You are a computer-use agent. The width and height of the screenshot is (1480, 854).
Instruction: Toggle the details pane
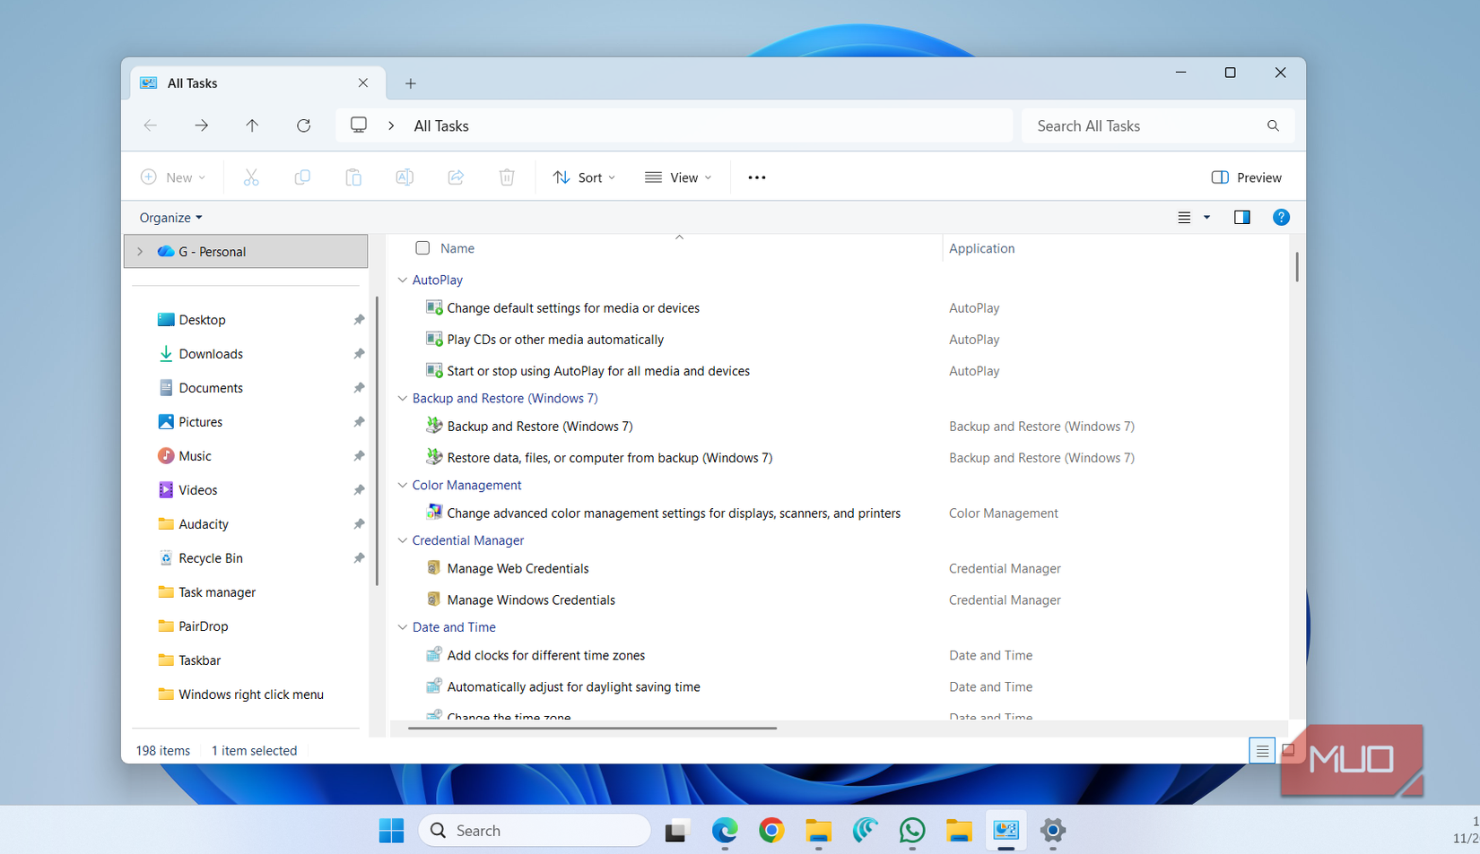[x=1241, y=216]
